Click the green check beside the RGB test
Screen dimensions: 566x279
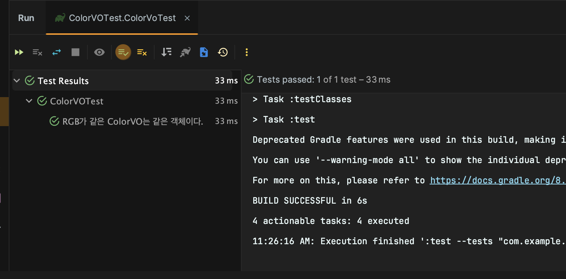point(54,121)
